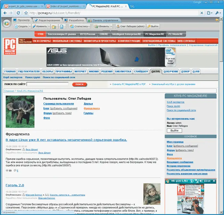224x215 pixels.
Task: Select the Разработка admin tab
Action: click(x=74, y=20)
